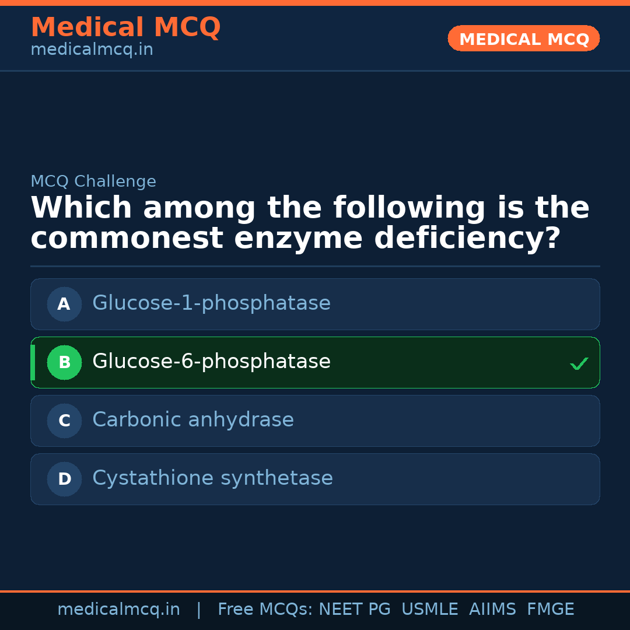Click the Free MCQs footer label

click(x=265, y=610)
